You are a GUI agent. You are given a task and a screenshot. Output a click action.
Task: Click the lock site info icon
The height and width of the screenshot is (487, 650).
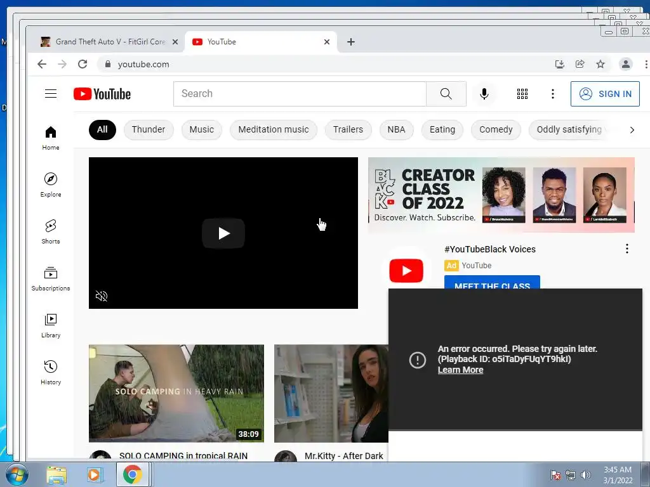(108, 64)
